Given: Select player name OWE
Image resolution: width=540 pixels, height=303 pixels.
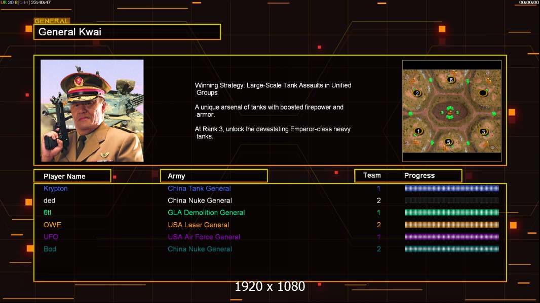Looking at the screenshot, I should click(52, 225).
